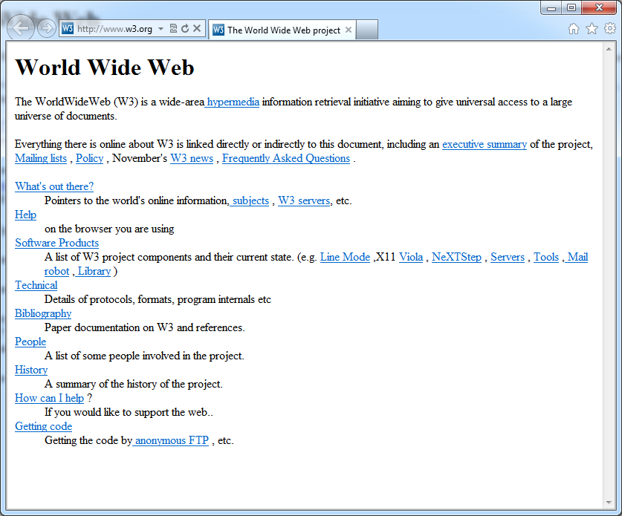Follow the executive summary link
622x516 pixels.
[485, 144]
